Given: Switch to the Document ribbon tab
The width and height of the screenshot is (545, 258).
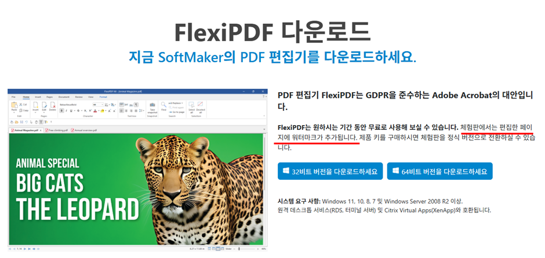Looking at the screenshot, I should click(64, 97).
